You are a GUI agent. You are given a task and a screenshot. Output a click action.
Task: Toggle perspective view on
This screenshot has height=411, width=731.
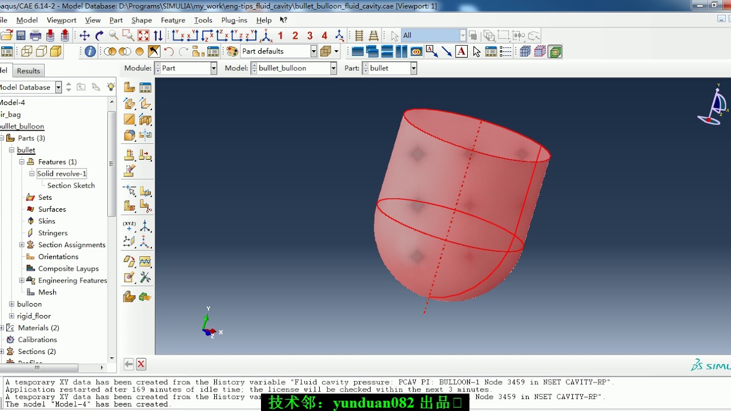[373, 35]
